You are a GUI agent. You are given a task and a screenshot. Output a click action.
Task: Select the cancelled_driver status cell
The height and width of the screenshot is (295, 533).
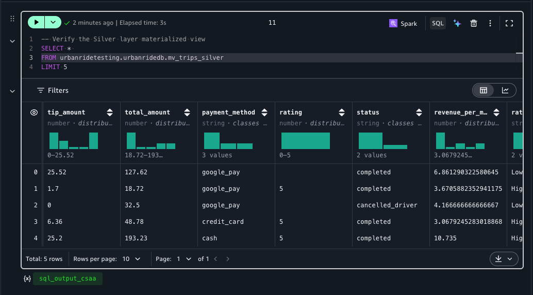387,205
